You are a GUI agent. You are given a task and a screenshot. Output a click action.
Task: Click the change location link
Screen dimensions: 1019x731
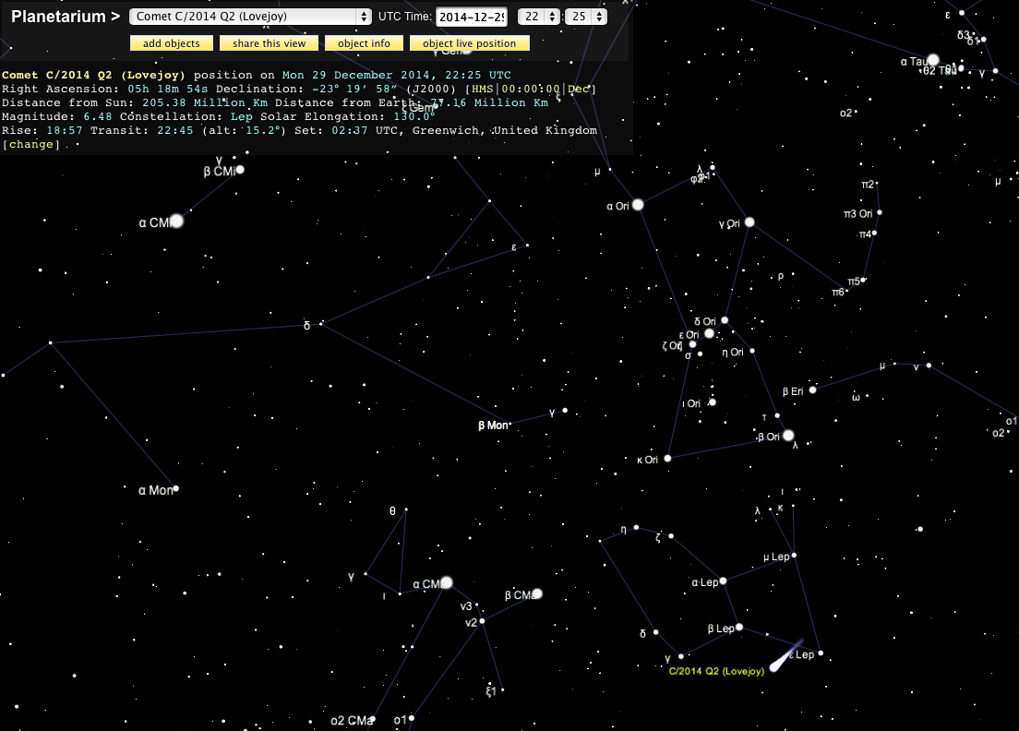(x=31, y=145)
